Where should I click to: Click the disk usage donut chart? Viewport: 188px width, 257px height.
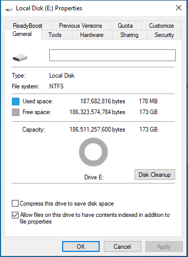tap(93, 152)
